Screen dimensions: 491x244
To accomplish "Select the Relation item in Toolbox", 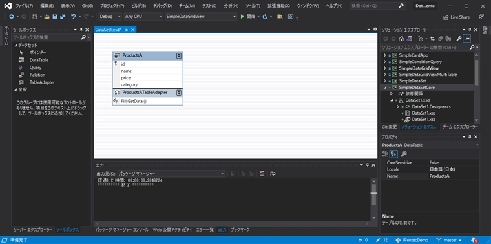I will point(37,75).
